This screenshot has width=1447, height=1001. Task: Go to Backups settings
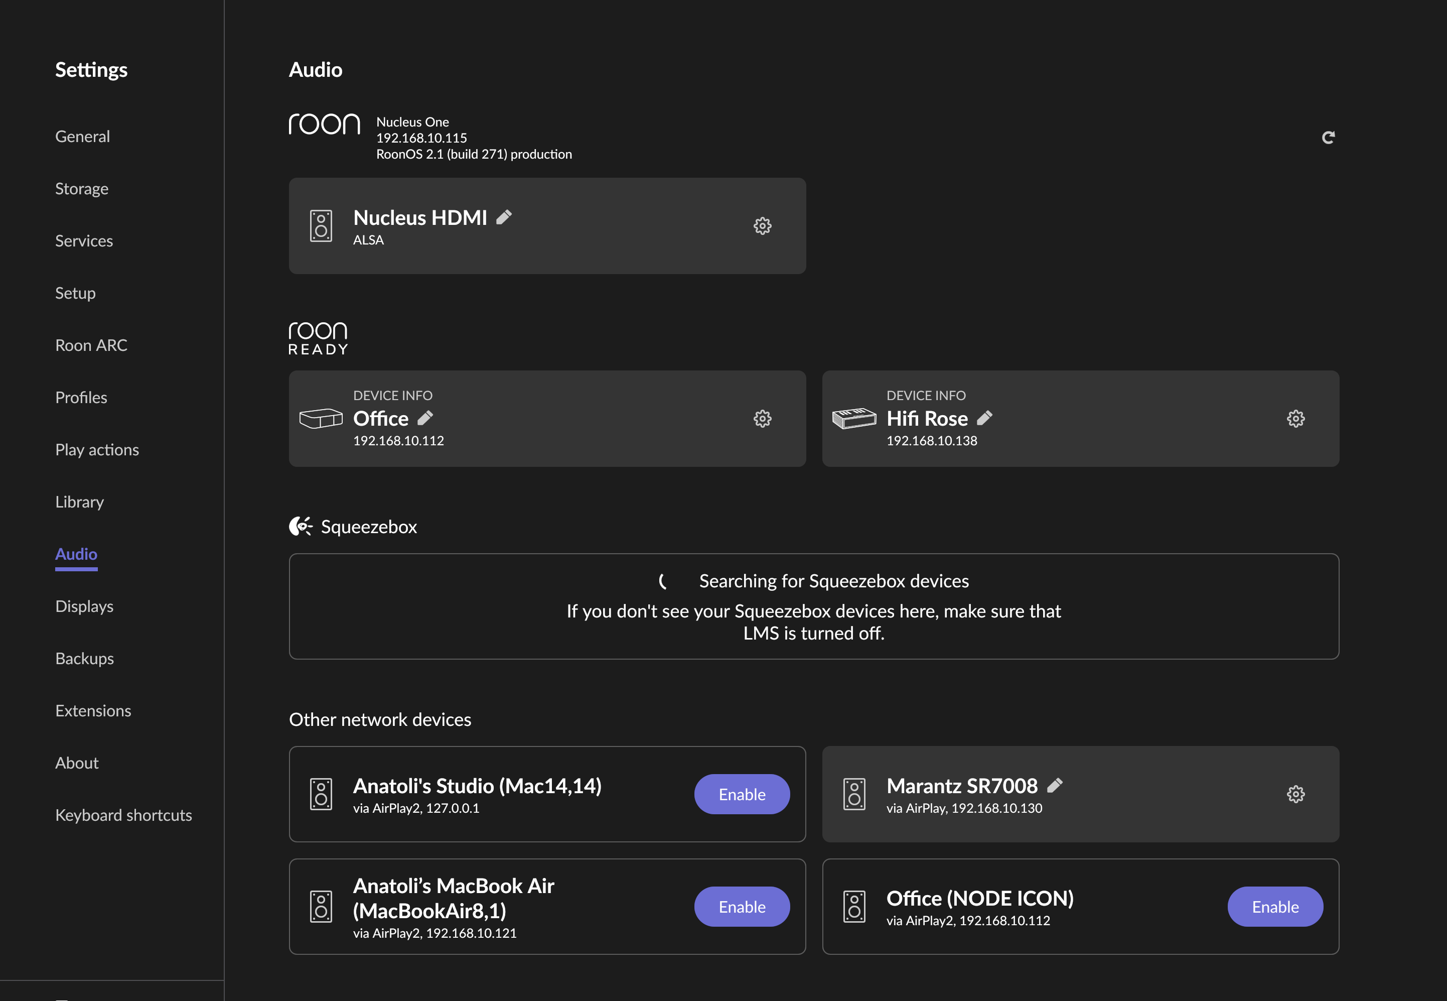coord(85,658)
